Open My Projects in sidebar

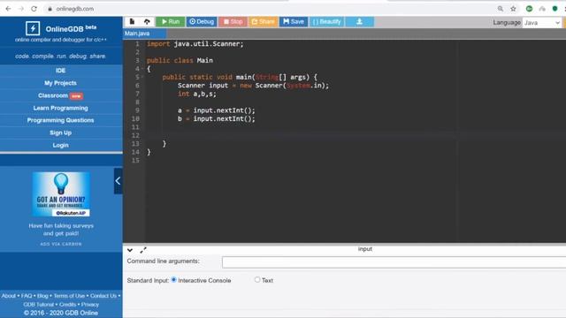(61, 83)
